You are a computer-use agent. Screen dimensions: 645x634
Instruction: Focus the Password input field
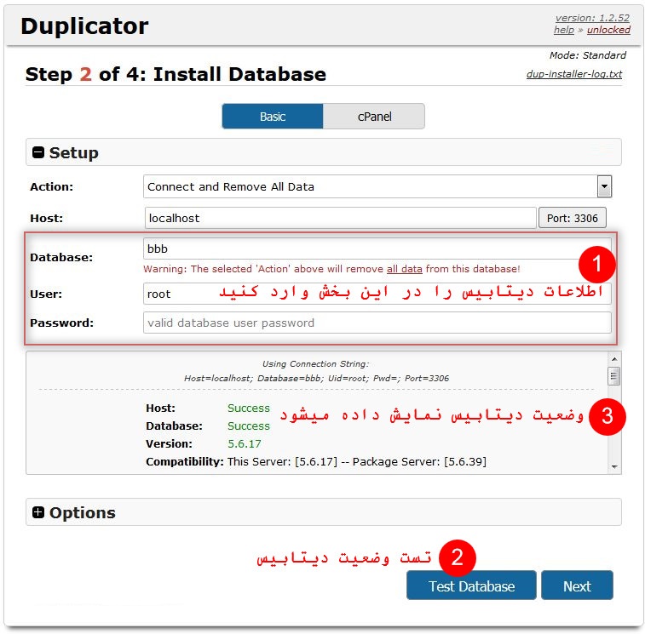(377, 323)
